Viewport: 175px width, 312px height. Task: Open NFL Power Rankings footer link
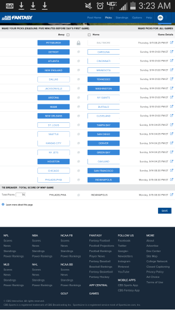(14, 256)
